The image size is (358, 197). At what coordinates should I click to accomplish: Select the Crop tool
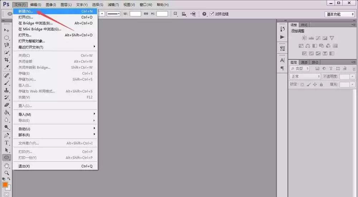6,60
